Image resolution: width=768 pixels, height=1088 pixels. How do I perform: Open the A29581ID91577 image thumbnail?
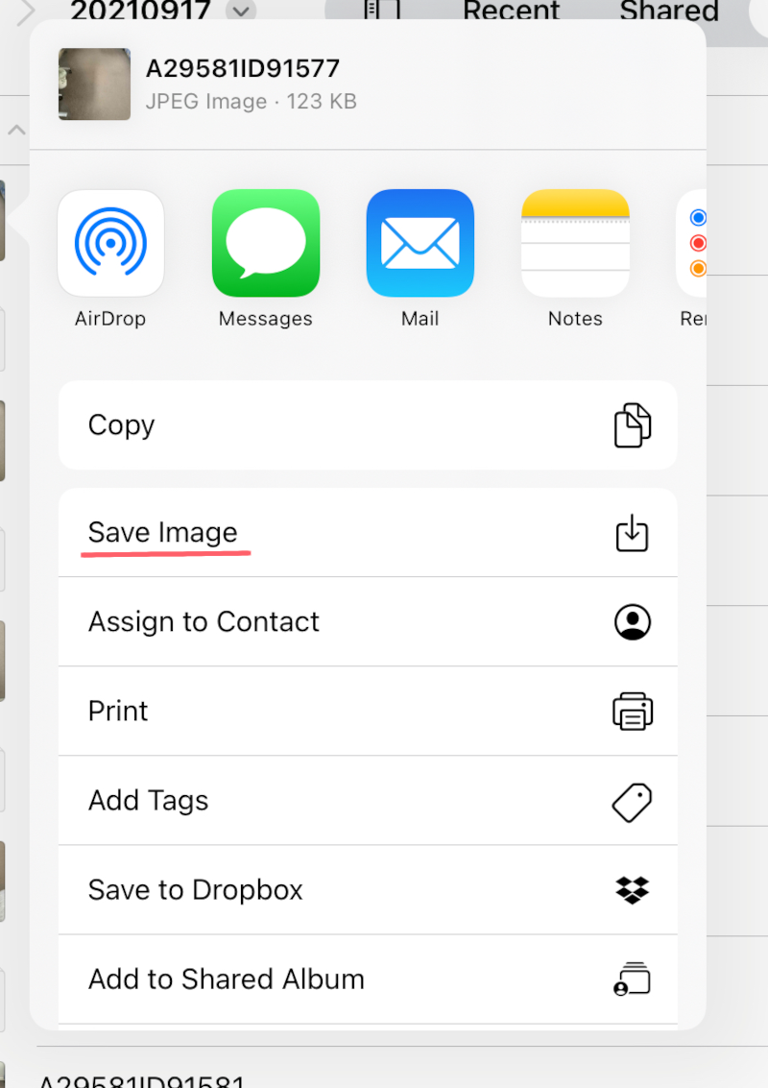[x=94, y=84]
